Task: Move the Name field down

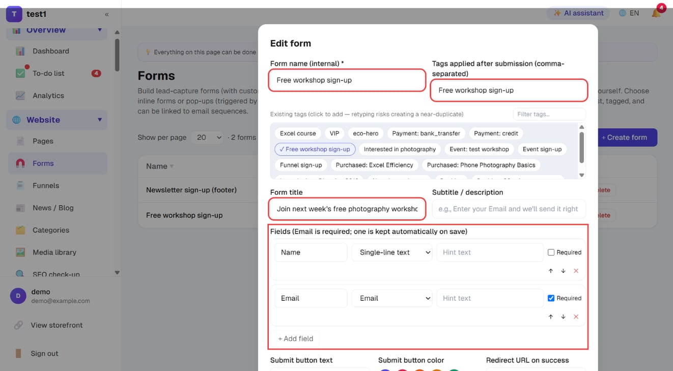Action: (563, 271)
